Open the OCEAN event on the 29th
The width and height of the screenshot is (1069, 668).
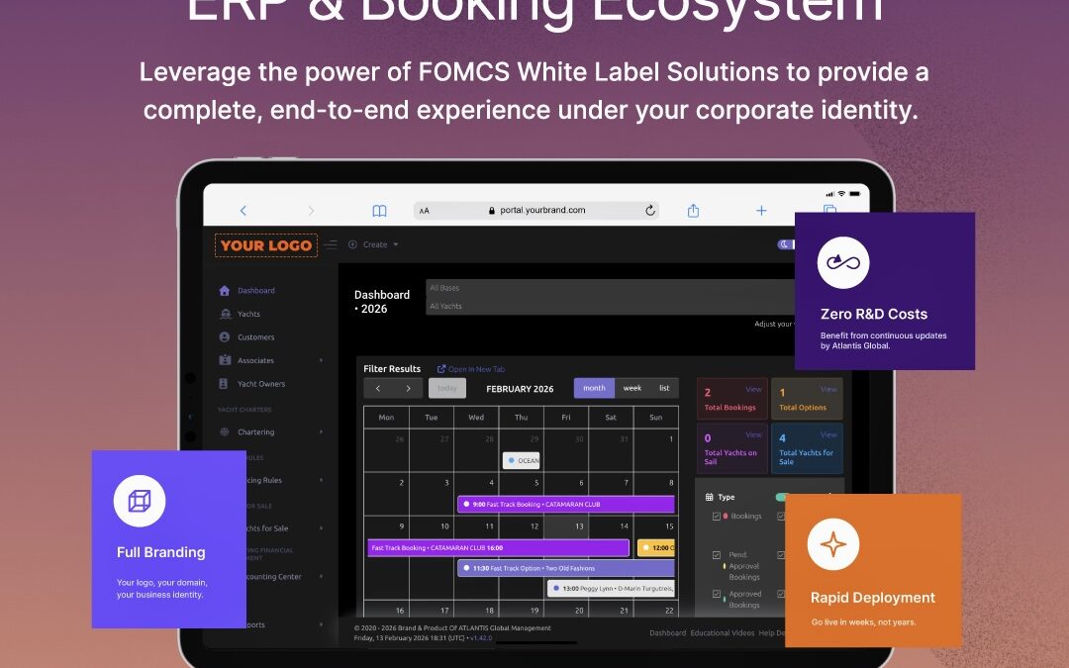pyautogui.click(x=521, y=461)
